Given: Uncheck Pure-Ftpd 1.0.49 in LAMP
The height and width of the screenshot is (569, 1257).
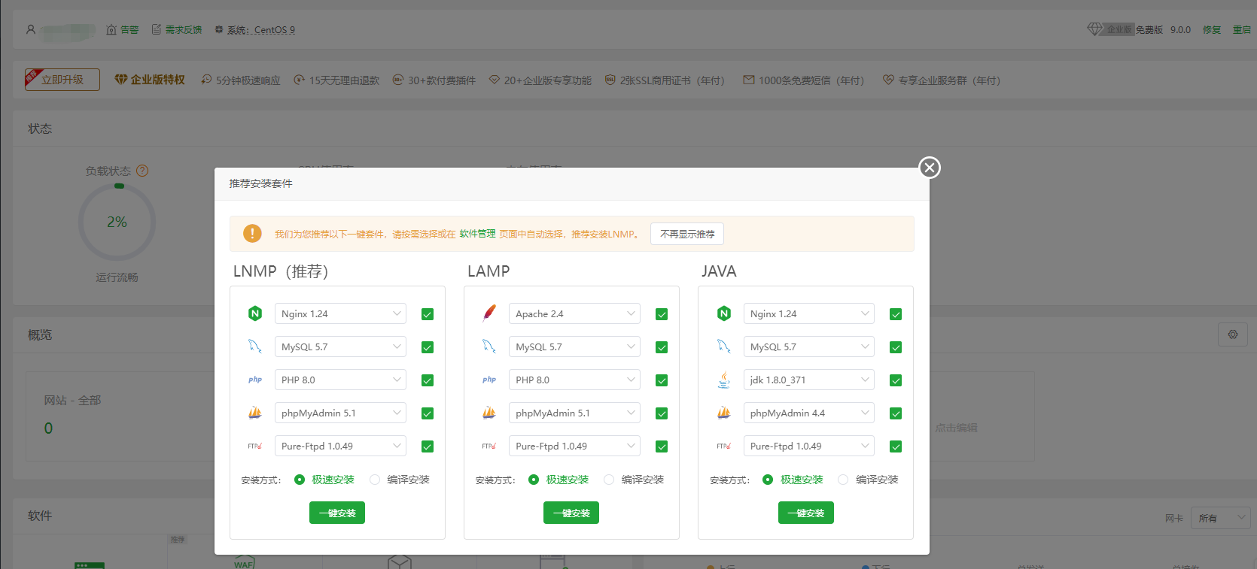Looking at the screenshot, I should pyautogui.click(x=662, y=446).
